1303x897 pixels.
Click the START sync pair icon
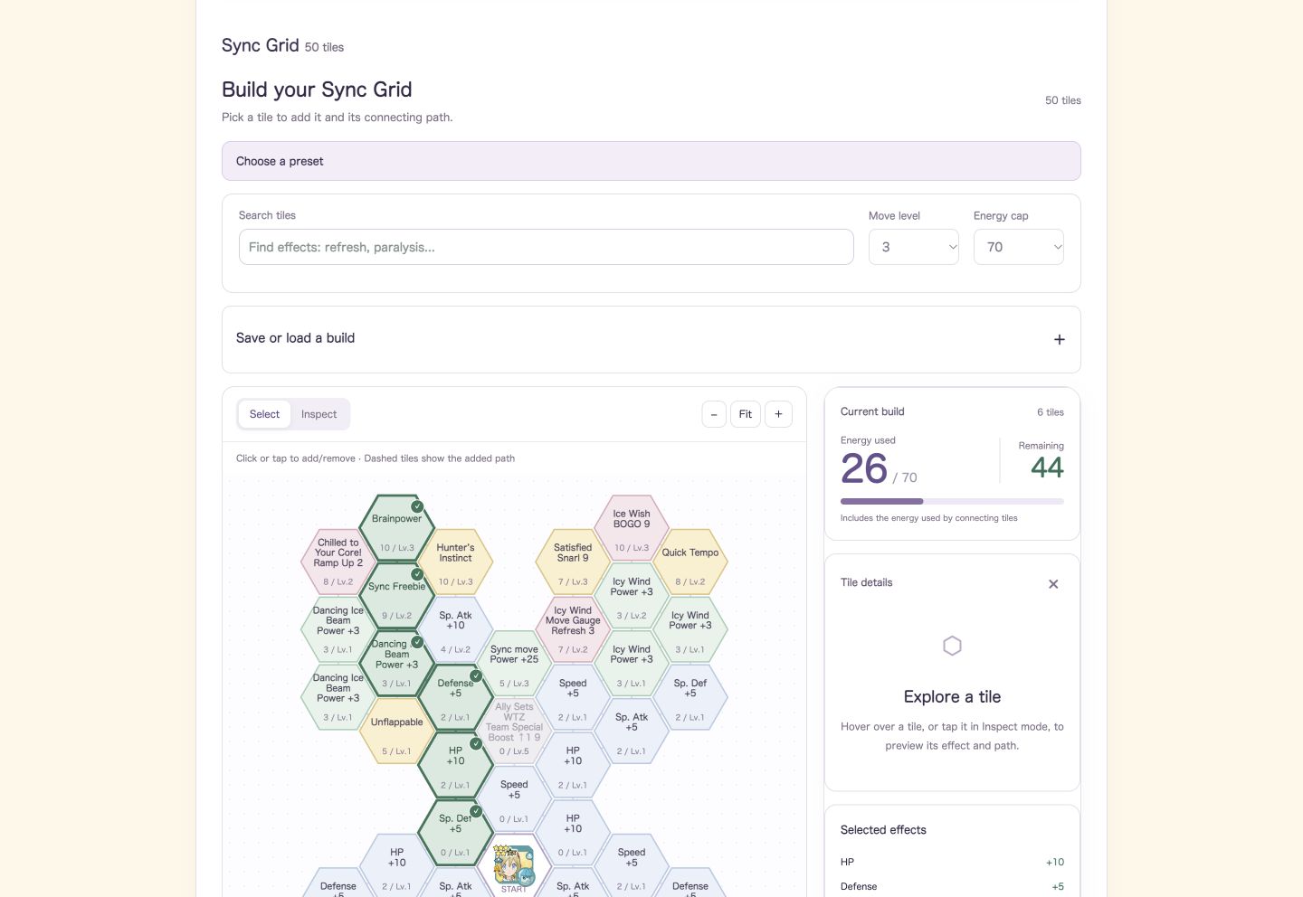click(514, 867)
